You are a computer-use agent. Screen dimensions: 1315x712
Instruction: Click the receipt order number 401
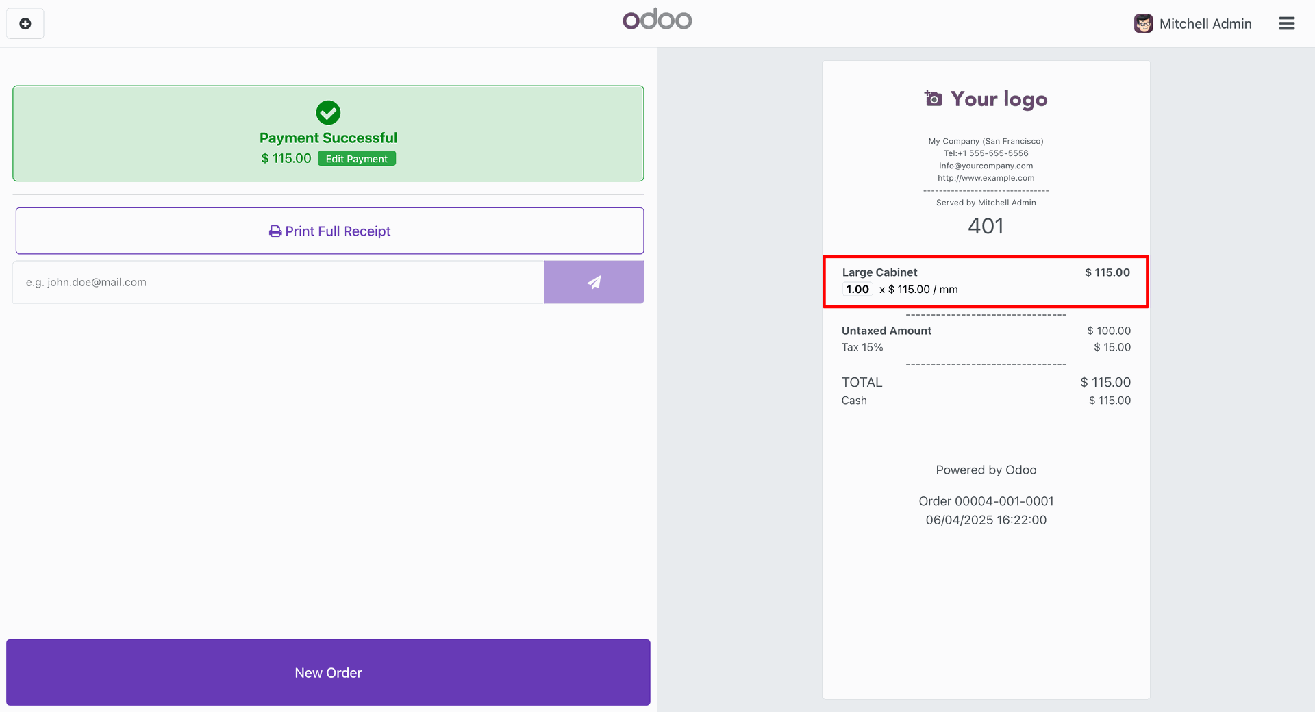click(x=986, y=226)
